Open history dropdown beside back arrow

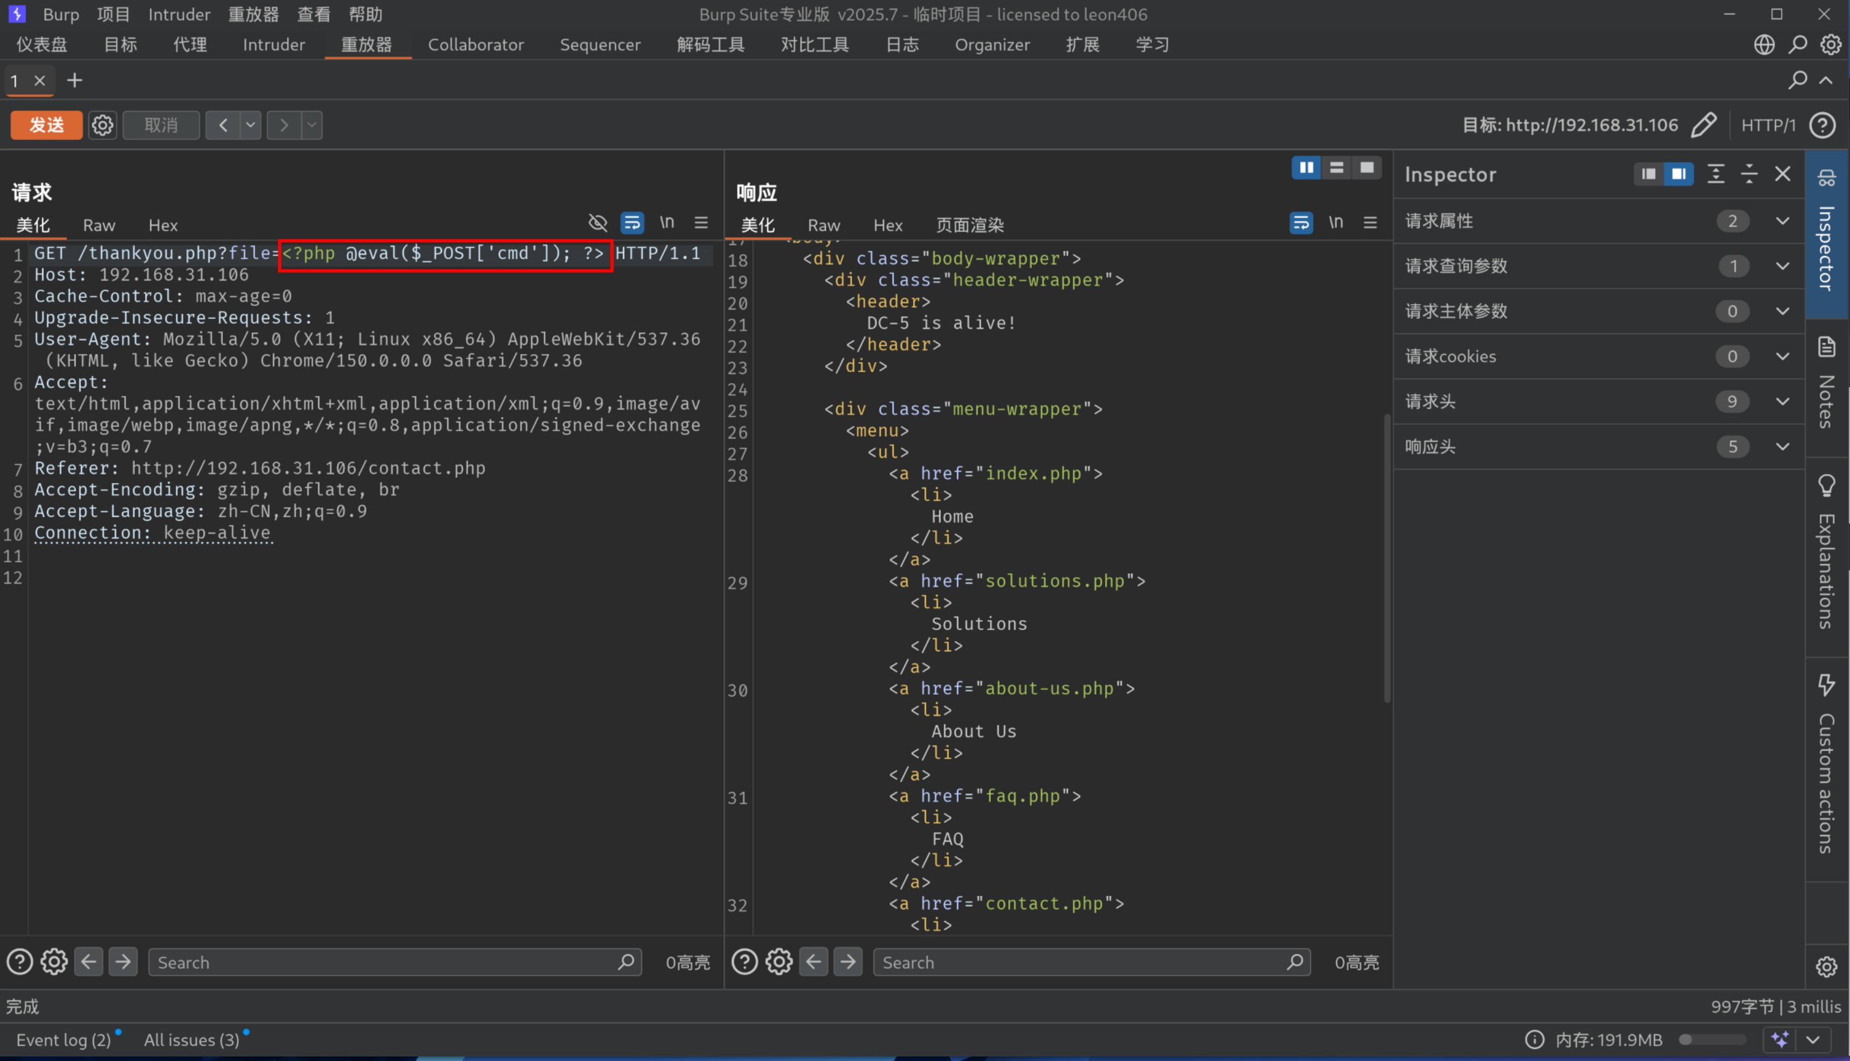[x=250, y=125]
